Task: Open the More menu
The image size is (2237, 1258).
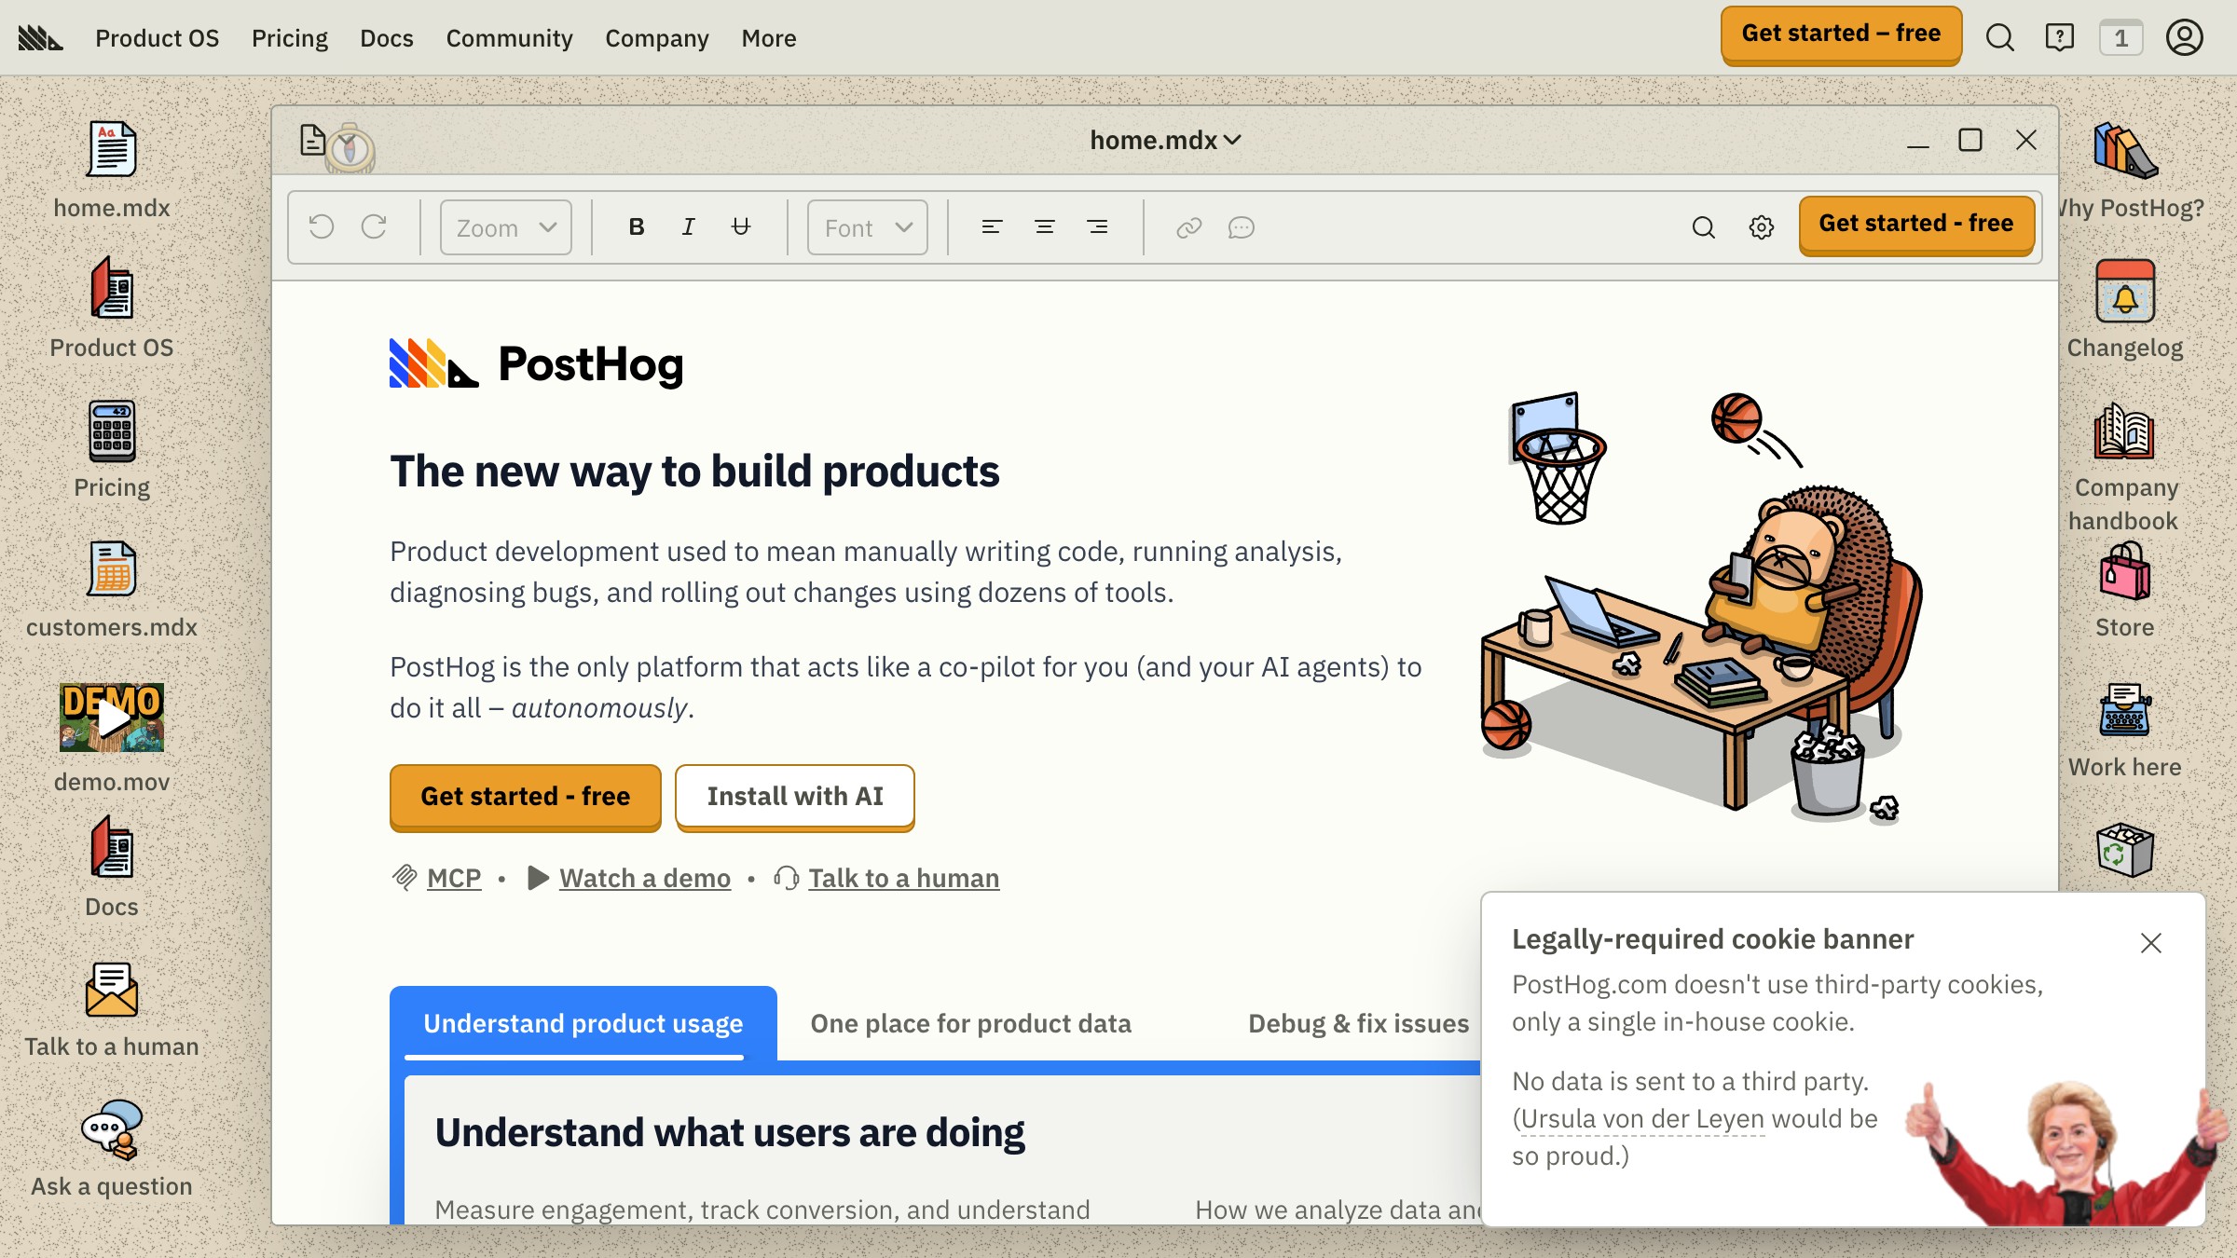Action: tap(769, 38)
